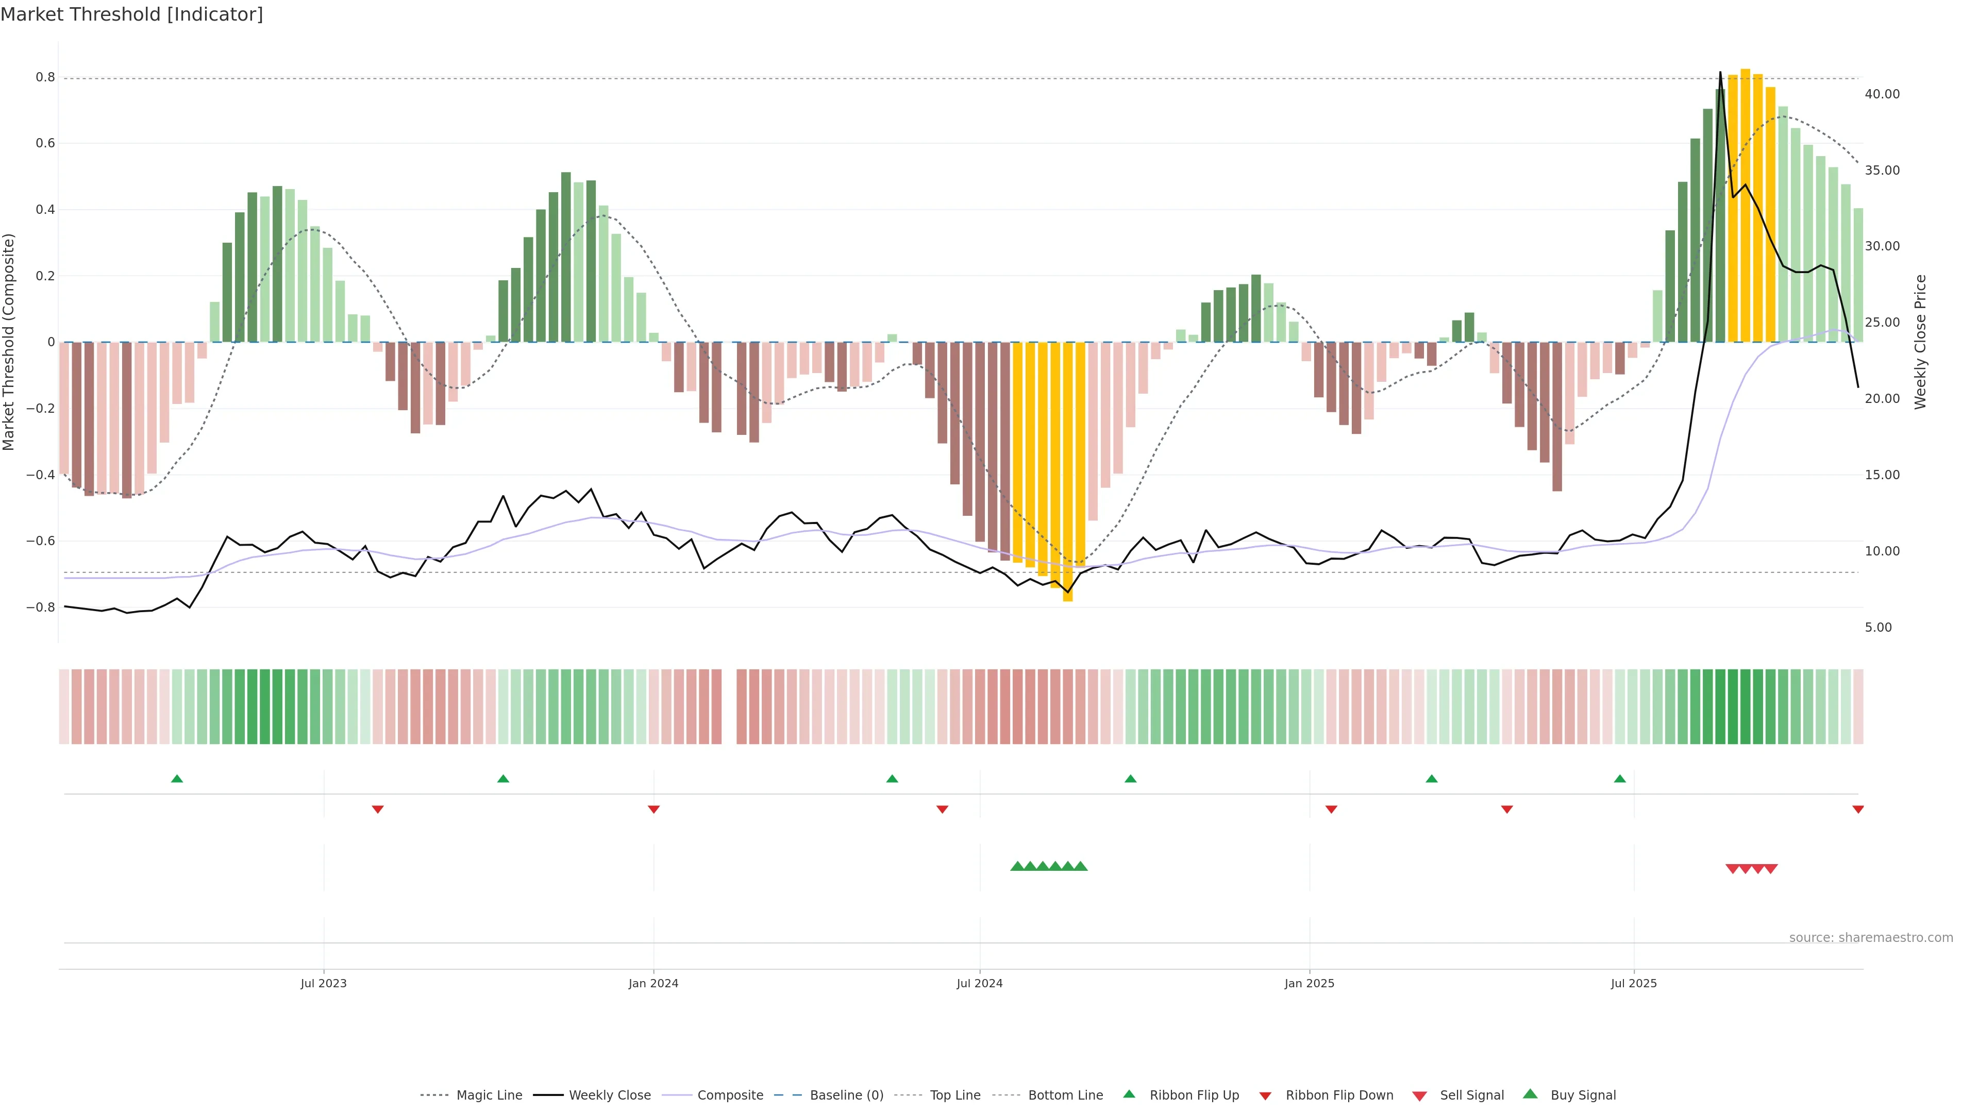Screen dimensions: 1979x1113
Task: Click the leftmost green Buy Signal triangle
Action: (x=1017, y=866)
